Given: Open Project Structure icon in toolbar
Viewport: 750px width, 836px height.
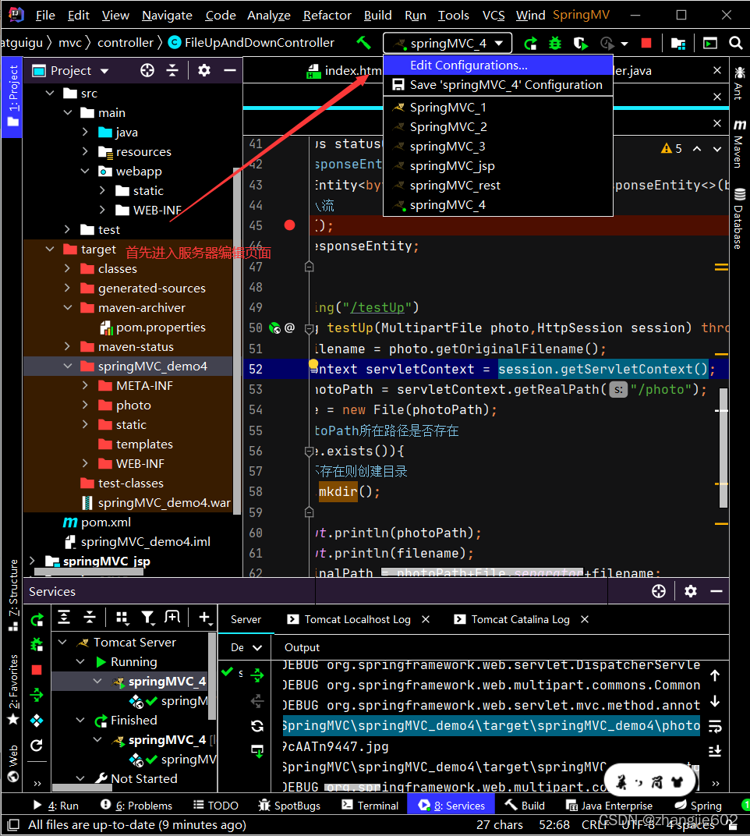Looking at the screenshot, I should point(678,43).
